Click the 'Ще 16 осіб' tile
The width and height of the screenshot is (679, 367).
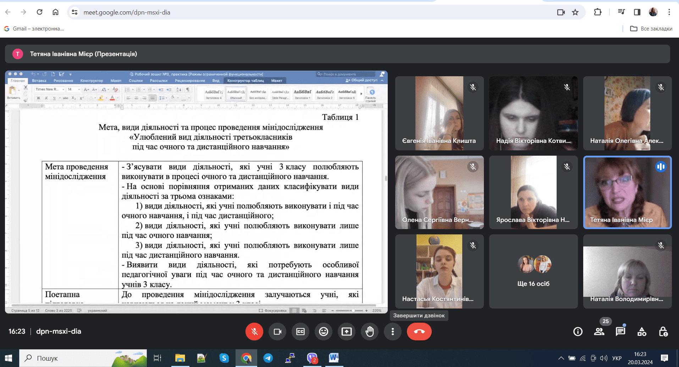pos(533,271)
